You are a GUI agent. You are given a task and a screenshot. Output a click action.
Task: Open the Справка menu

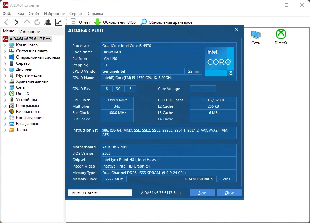[x=95, y=14]
